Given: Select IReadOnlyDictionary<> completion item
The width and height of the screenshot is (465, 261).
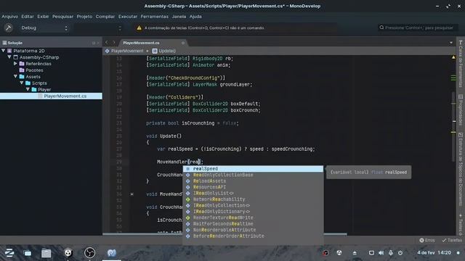Looking at the screenshot, I should tap(253, 212).
